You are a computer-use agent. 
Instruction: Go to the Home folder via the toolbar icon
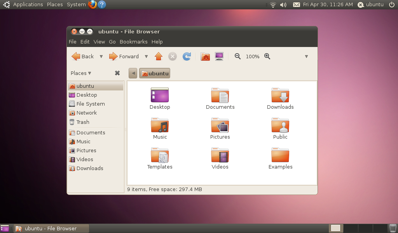205,56
